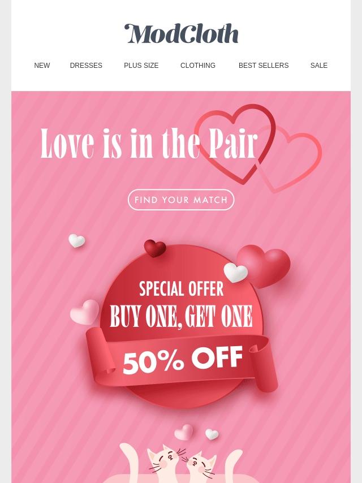
Task: Click the 50% OFF ribbon banner
Action: click(182, 360)
